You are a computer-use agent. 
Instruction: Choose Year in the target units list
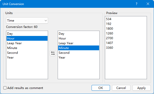coord(79,58)
